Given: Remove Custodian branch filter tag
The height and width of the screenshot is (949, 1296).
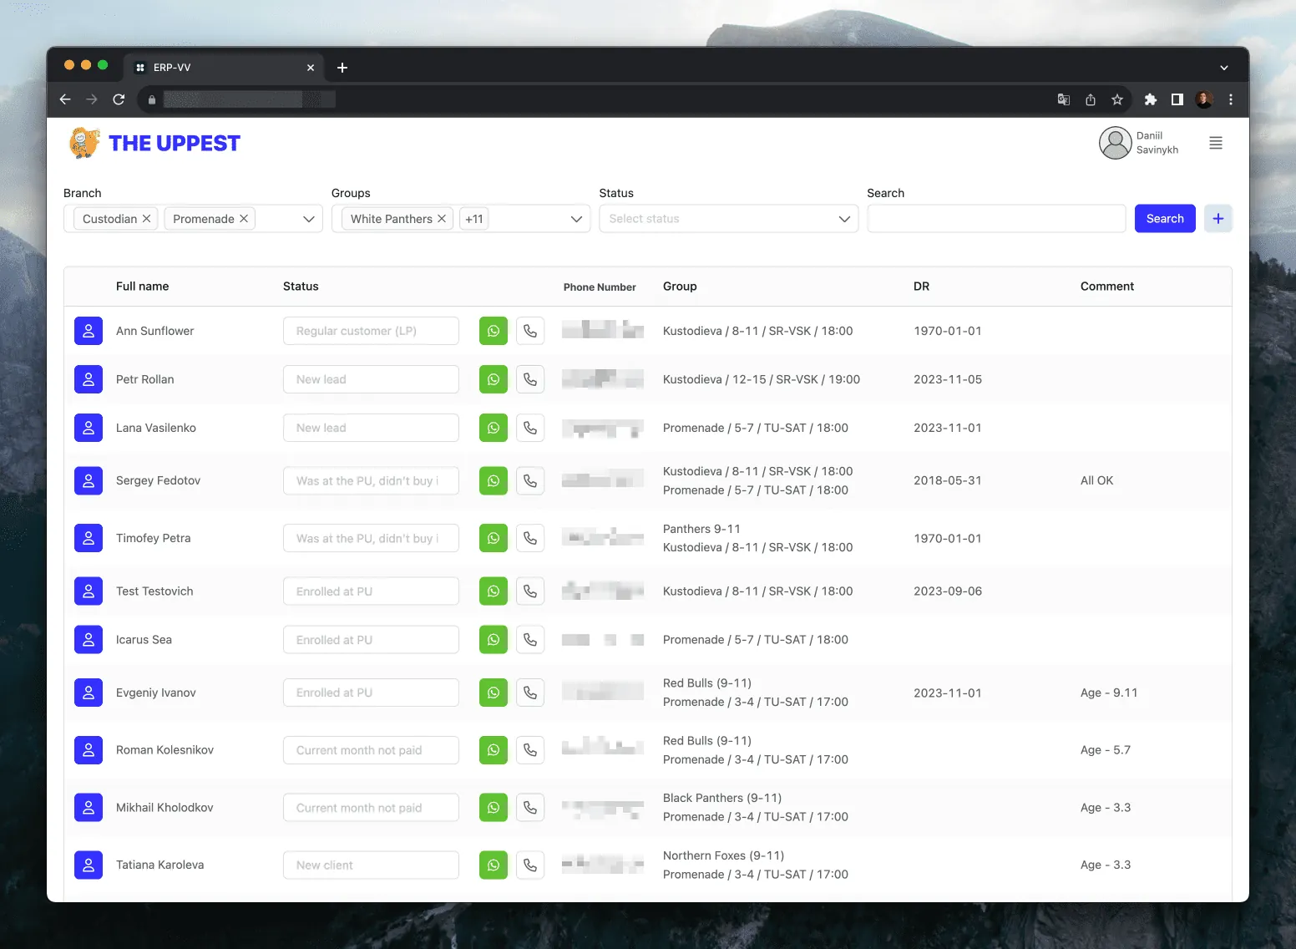Looking at the screenshot, I should (147, 219).
